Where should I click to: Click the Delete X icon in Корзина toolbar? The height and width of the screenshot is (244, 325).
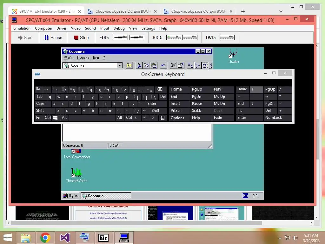tap(173, 65)
